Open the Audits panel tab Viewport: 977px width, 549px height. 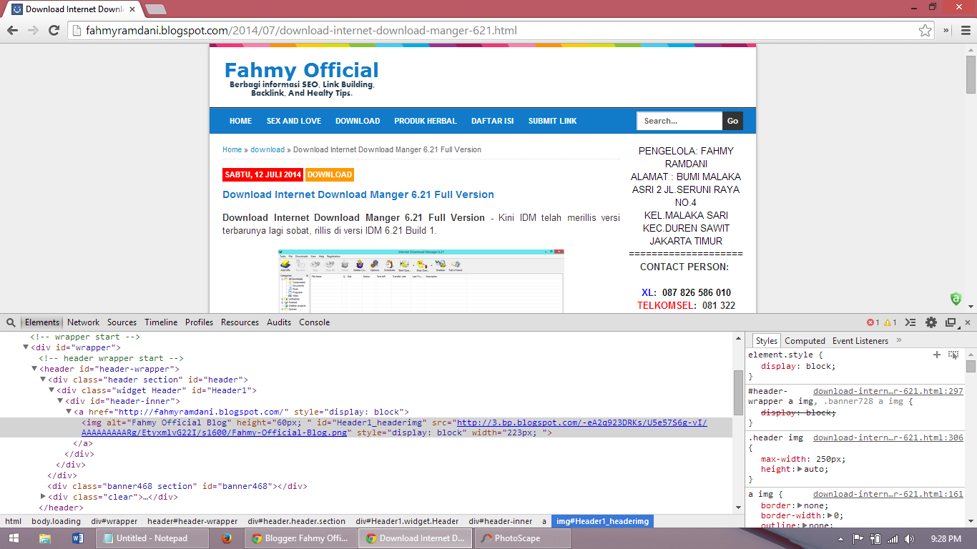coord(279,322)
